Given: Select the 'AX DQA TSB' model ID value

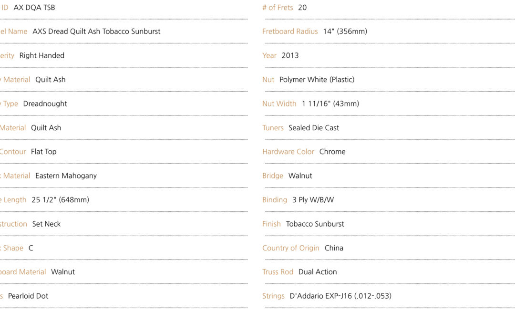Looking at the screenshot, I should pyautogui.click(x=34, y=8).
